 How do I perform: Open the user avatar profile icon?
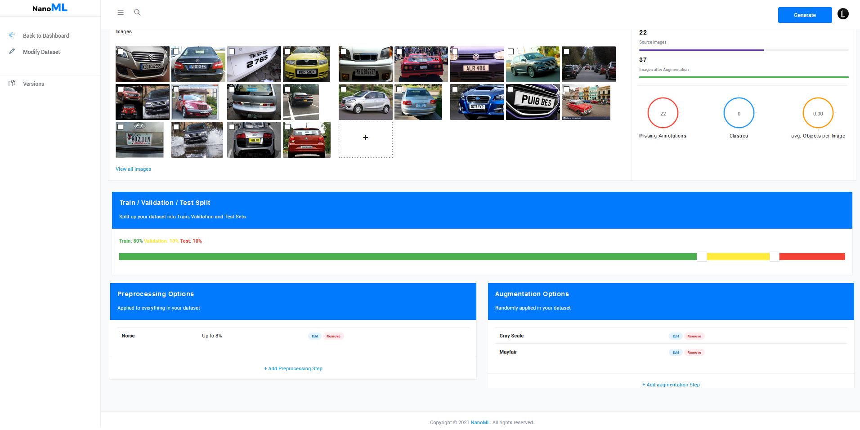coord(843,14)
